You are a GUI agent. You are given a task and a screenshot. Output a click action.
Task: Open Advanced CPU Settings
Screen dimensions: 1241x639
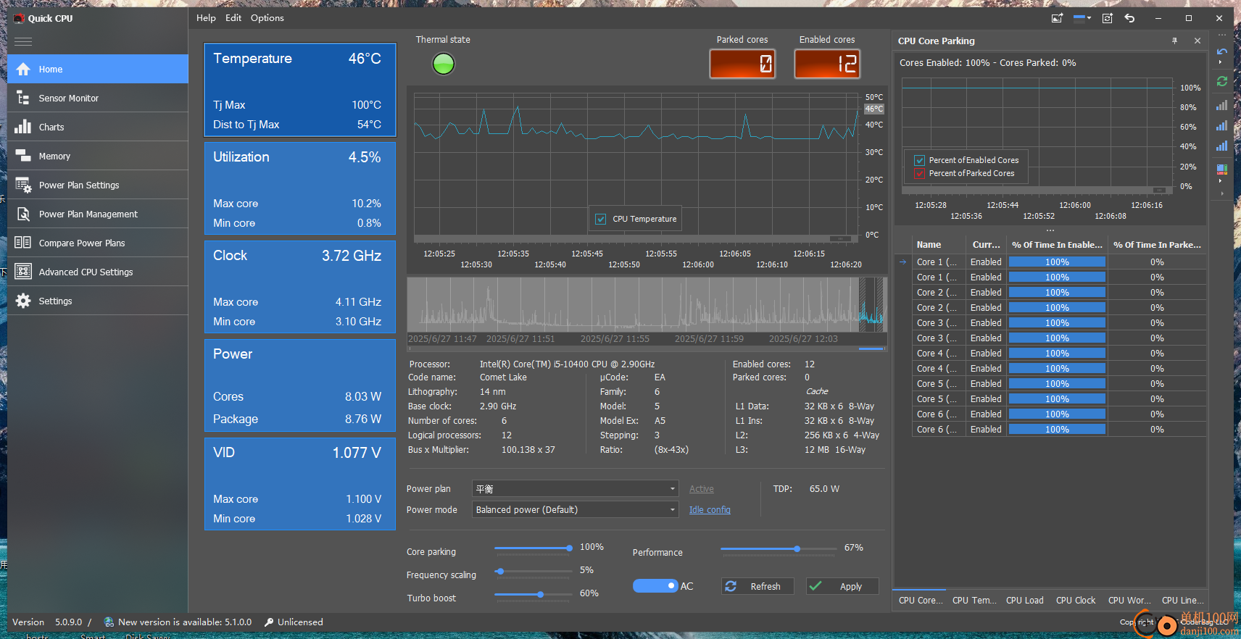pyautogui.click(x=98, y=272)
